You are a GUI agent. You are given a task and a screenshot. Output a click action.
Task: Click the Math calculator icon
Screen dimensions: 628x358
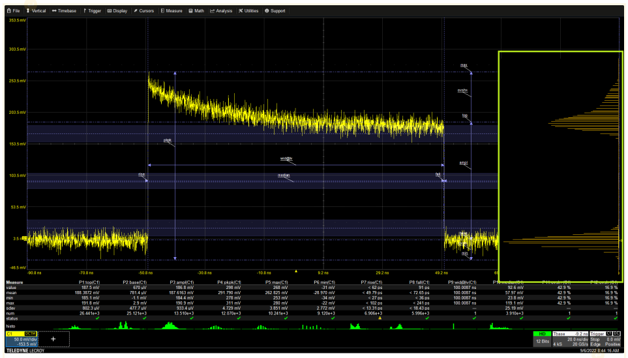[190, 11]
